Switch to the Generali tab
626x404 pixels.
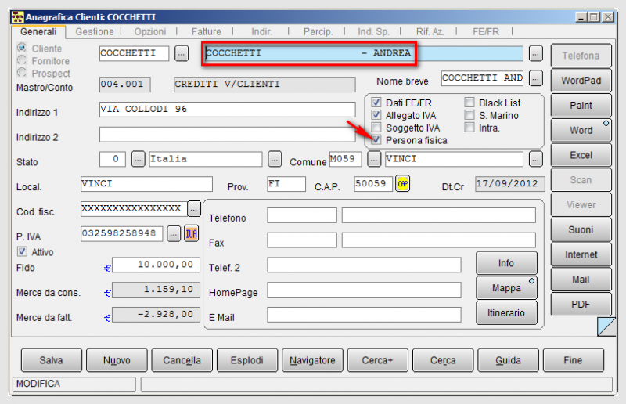(38, 31)
